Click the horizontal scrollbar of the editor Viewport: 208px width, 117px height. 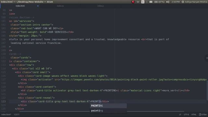(102, 111)
